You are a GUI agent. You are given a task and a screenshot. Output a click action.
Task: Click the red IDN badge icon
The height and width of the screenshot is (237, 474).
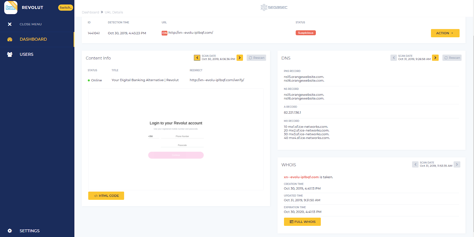tap(164, 33)
